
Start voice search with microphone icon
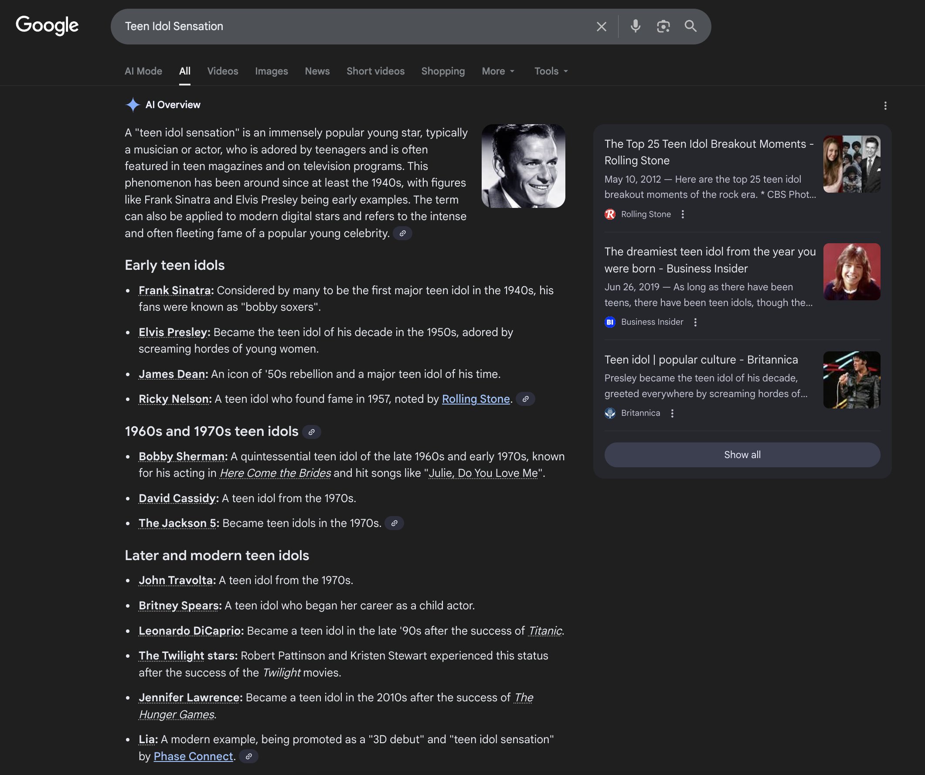(635, 27)
